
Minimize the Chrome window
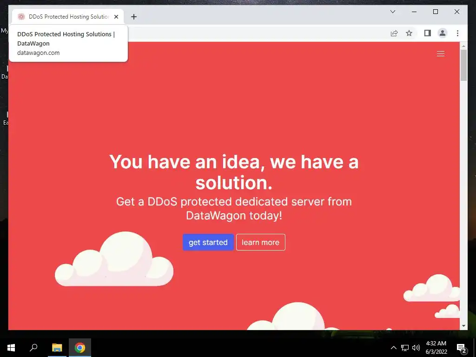(x=414, y=12)
